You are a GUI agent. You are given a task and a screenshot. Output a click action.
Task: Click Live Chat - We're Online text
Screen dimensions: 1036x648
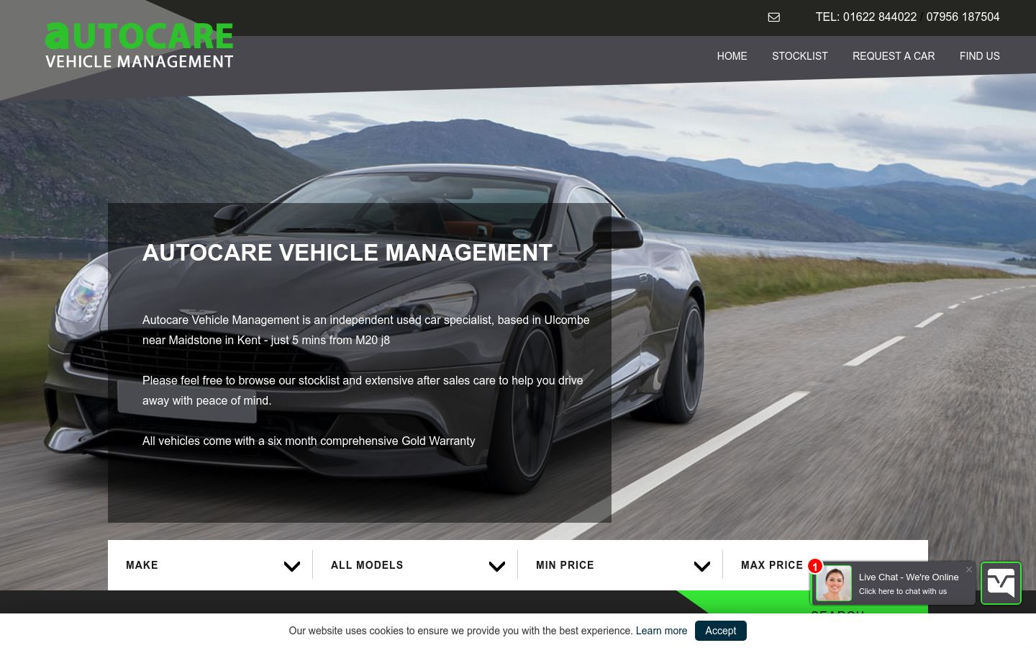coord(909,577)
